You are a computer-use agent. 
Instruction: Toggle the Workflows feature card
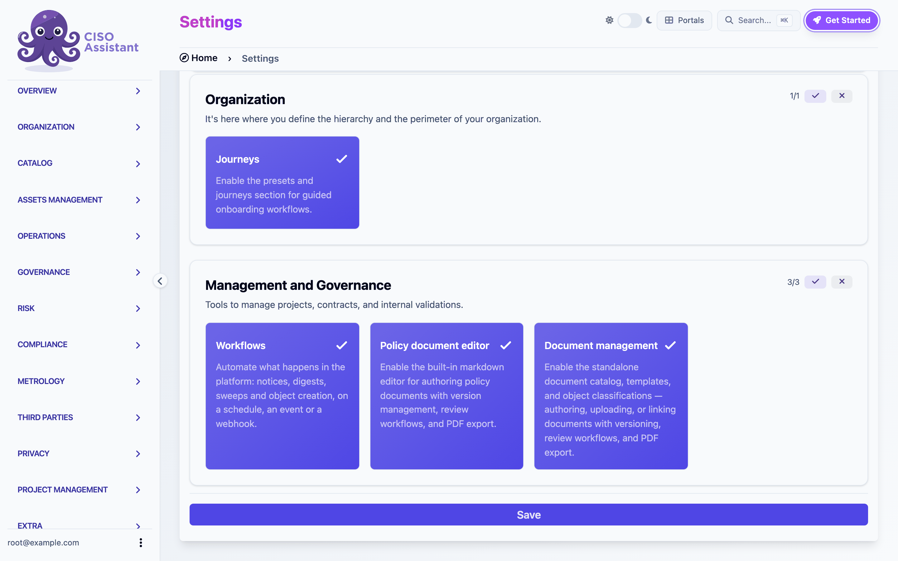click(282, 396)
